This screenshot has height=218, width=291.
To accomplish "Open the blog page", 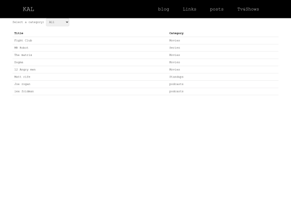I will 163,9.
